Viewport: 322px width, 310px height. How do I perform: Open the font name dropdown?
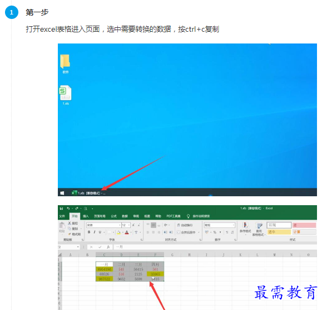point(120,225)
